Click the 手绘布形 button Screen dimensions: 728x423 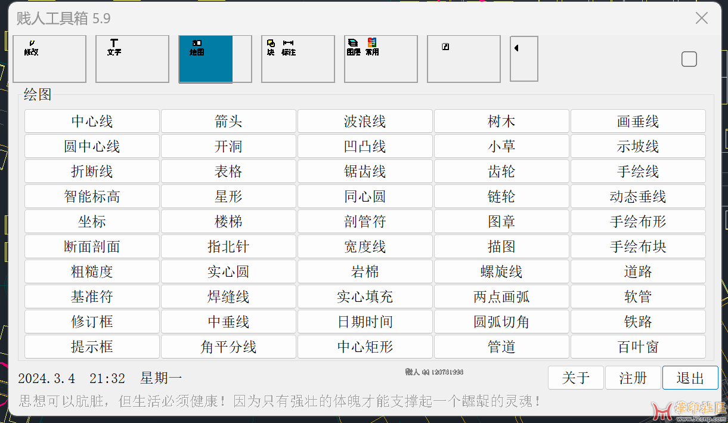point(638,221)
